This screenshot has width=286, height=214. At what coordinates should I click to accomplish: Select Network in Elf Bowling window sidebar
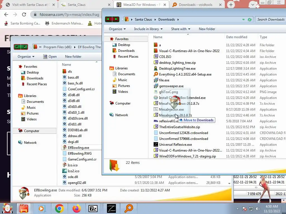[x=30, y=143]
